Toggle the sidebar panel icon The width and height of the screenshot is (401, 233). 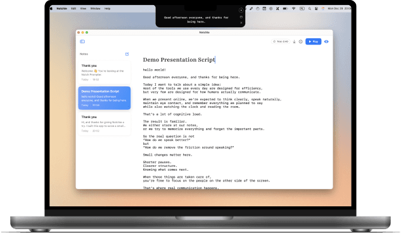82,41
